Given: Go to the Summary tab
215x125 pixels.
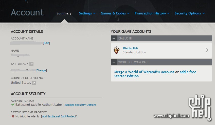Looking at the screenshot, I should click(64, 13).
